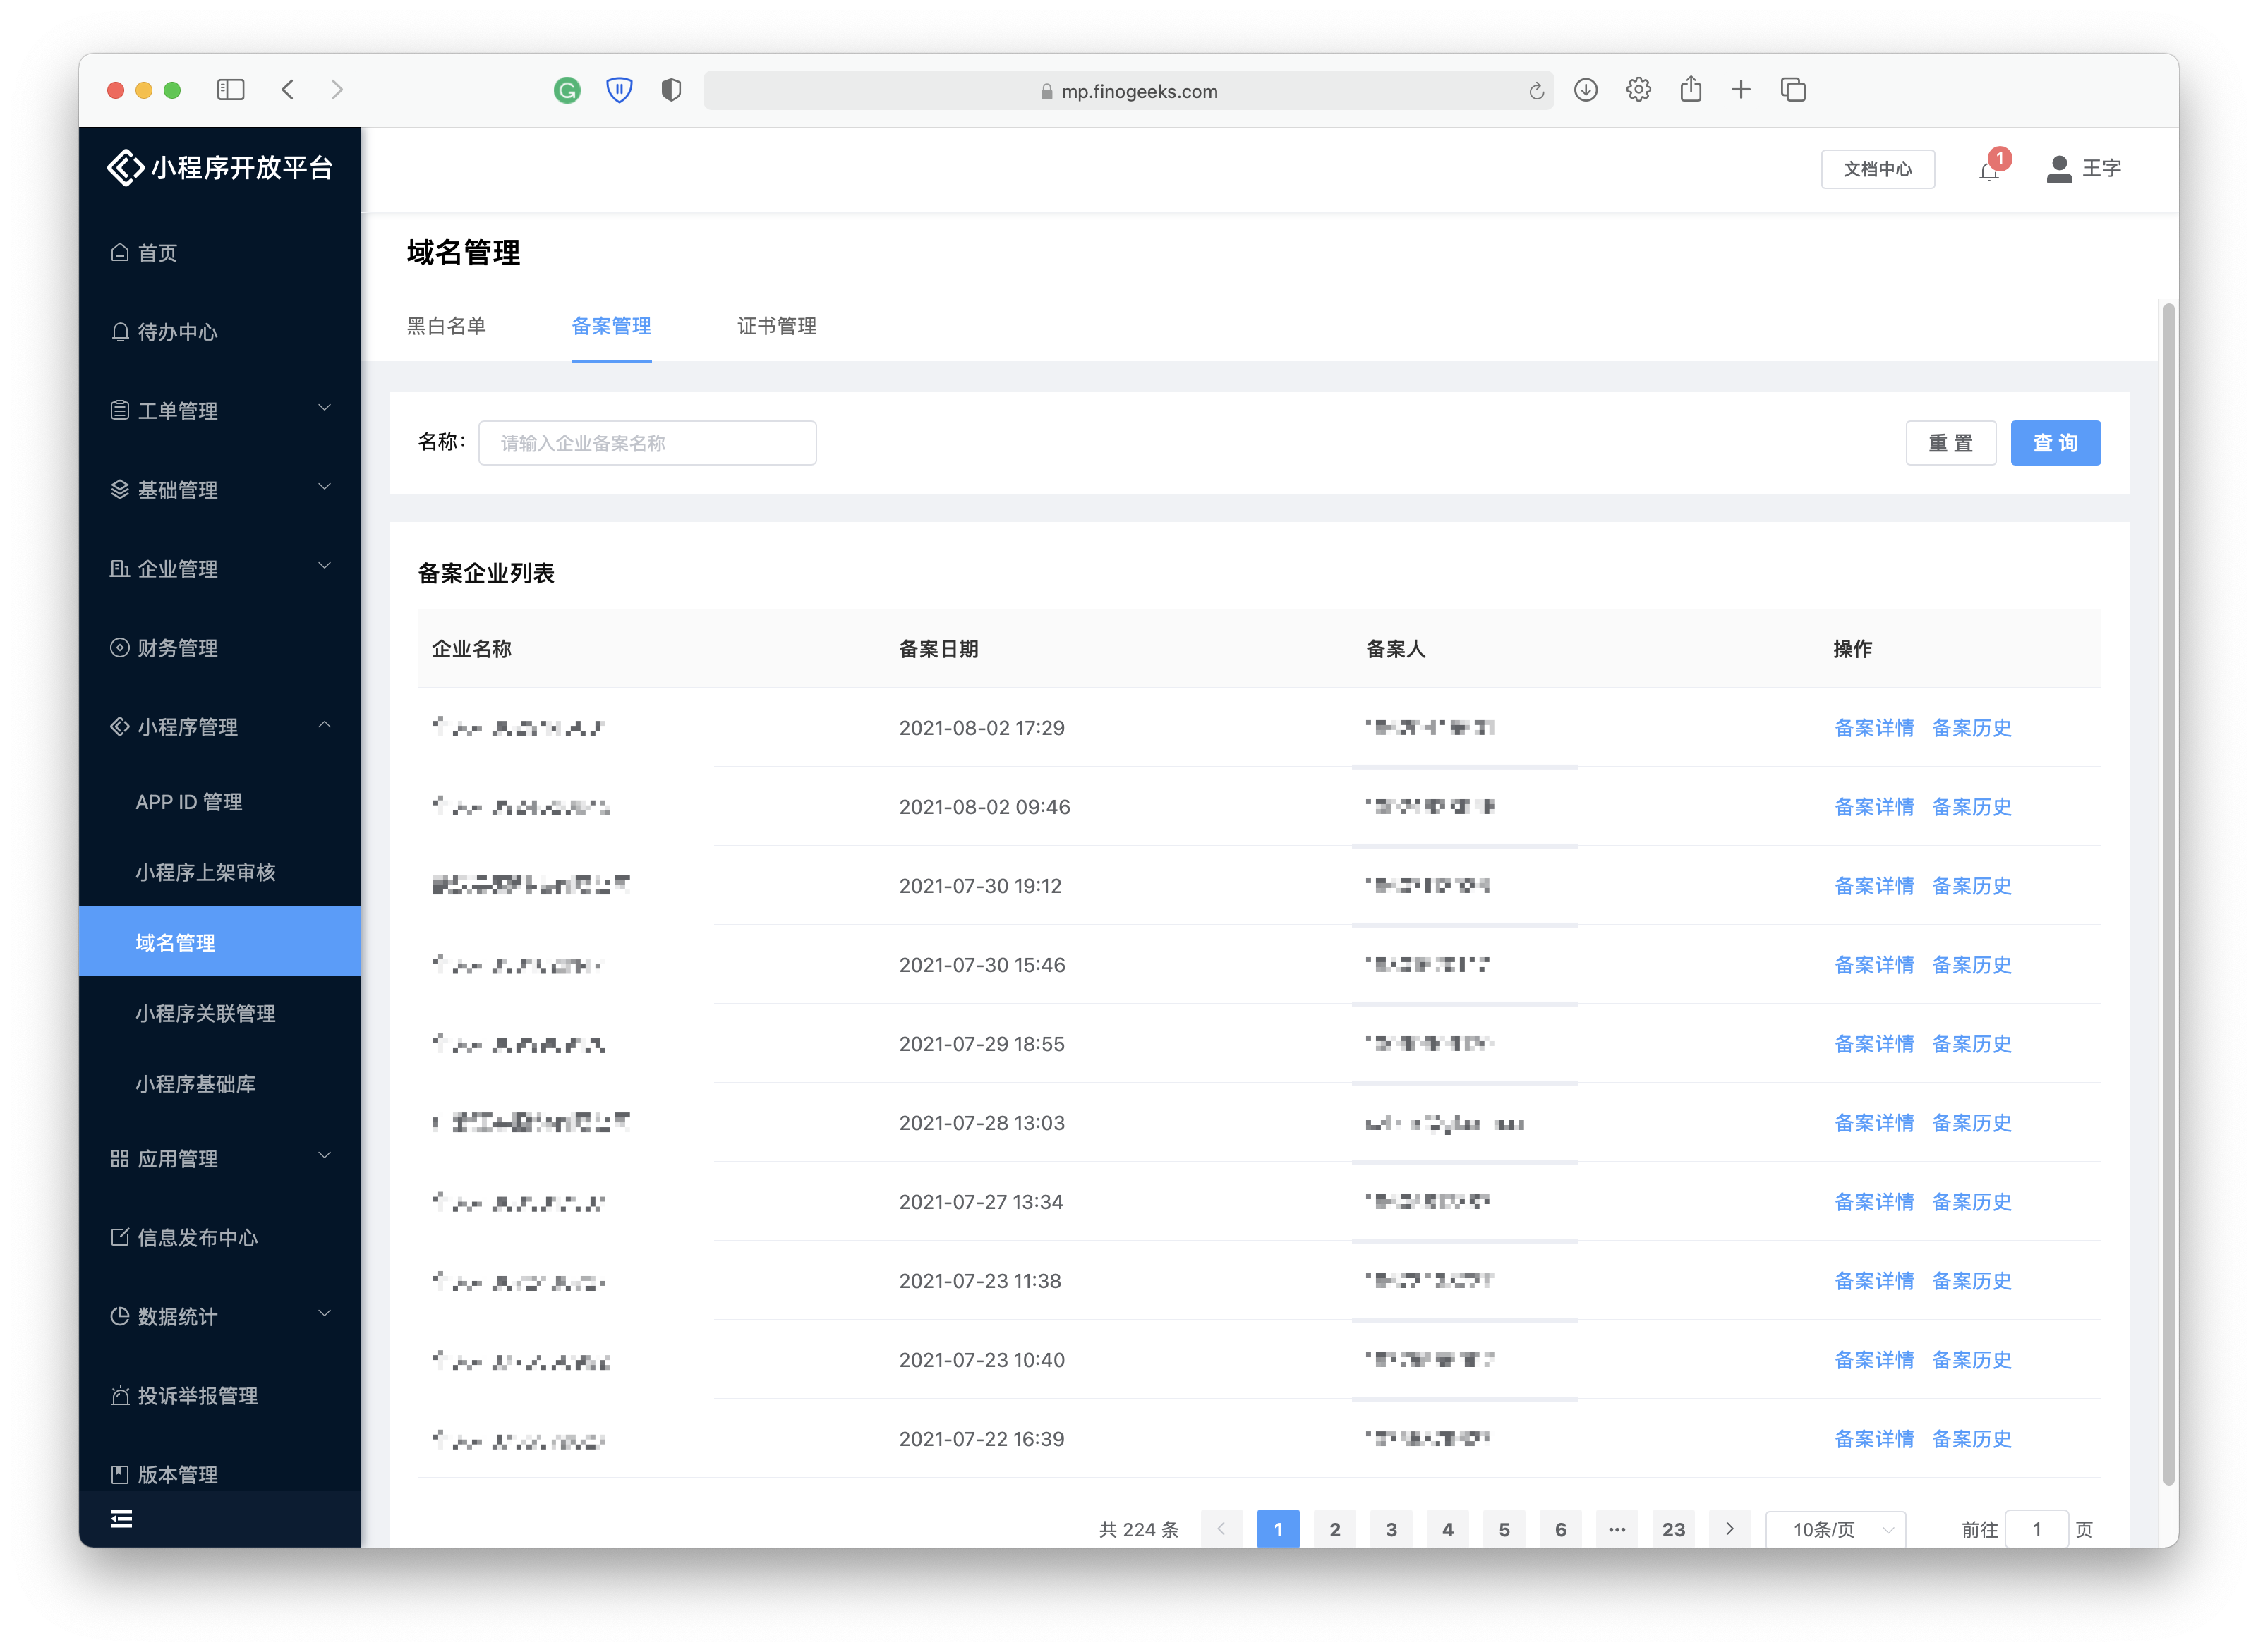Click the browser forward arrow

337,90
